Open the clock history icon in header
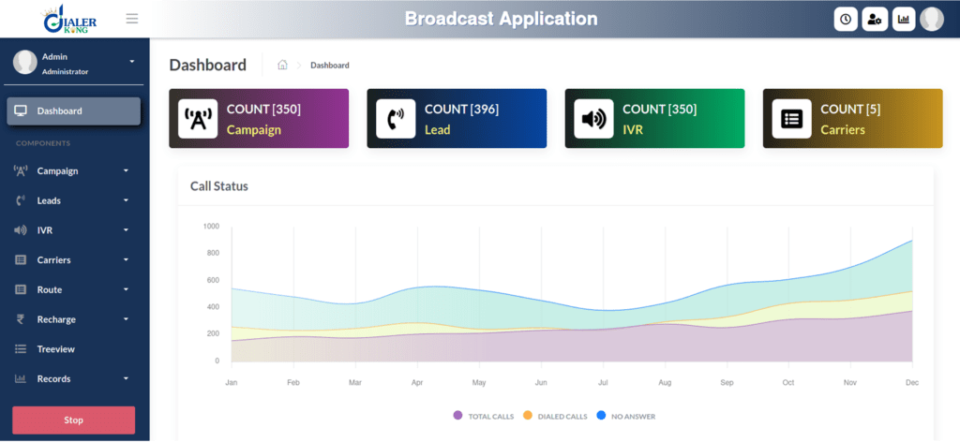The image size is (960, 442). pyautogui.click(x=846, y=19)
